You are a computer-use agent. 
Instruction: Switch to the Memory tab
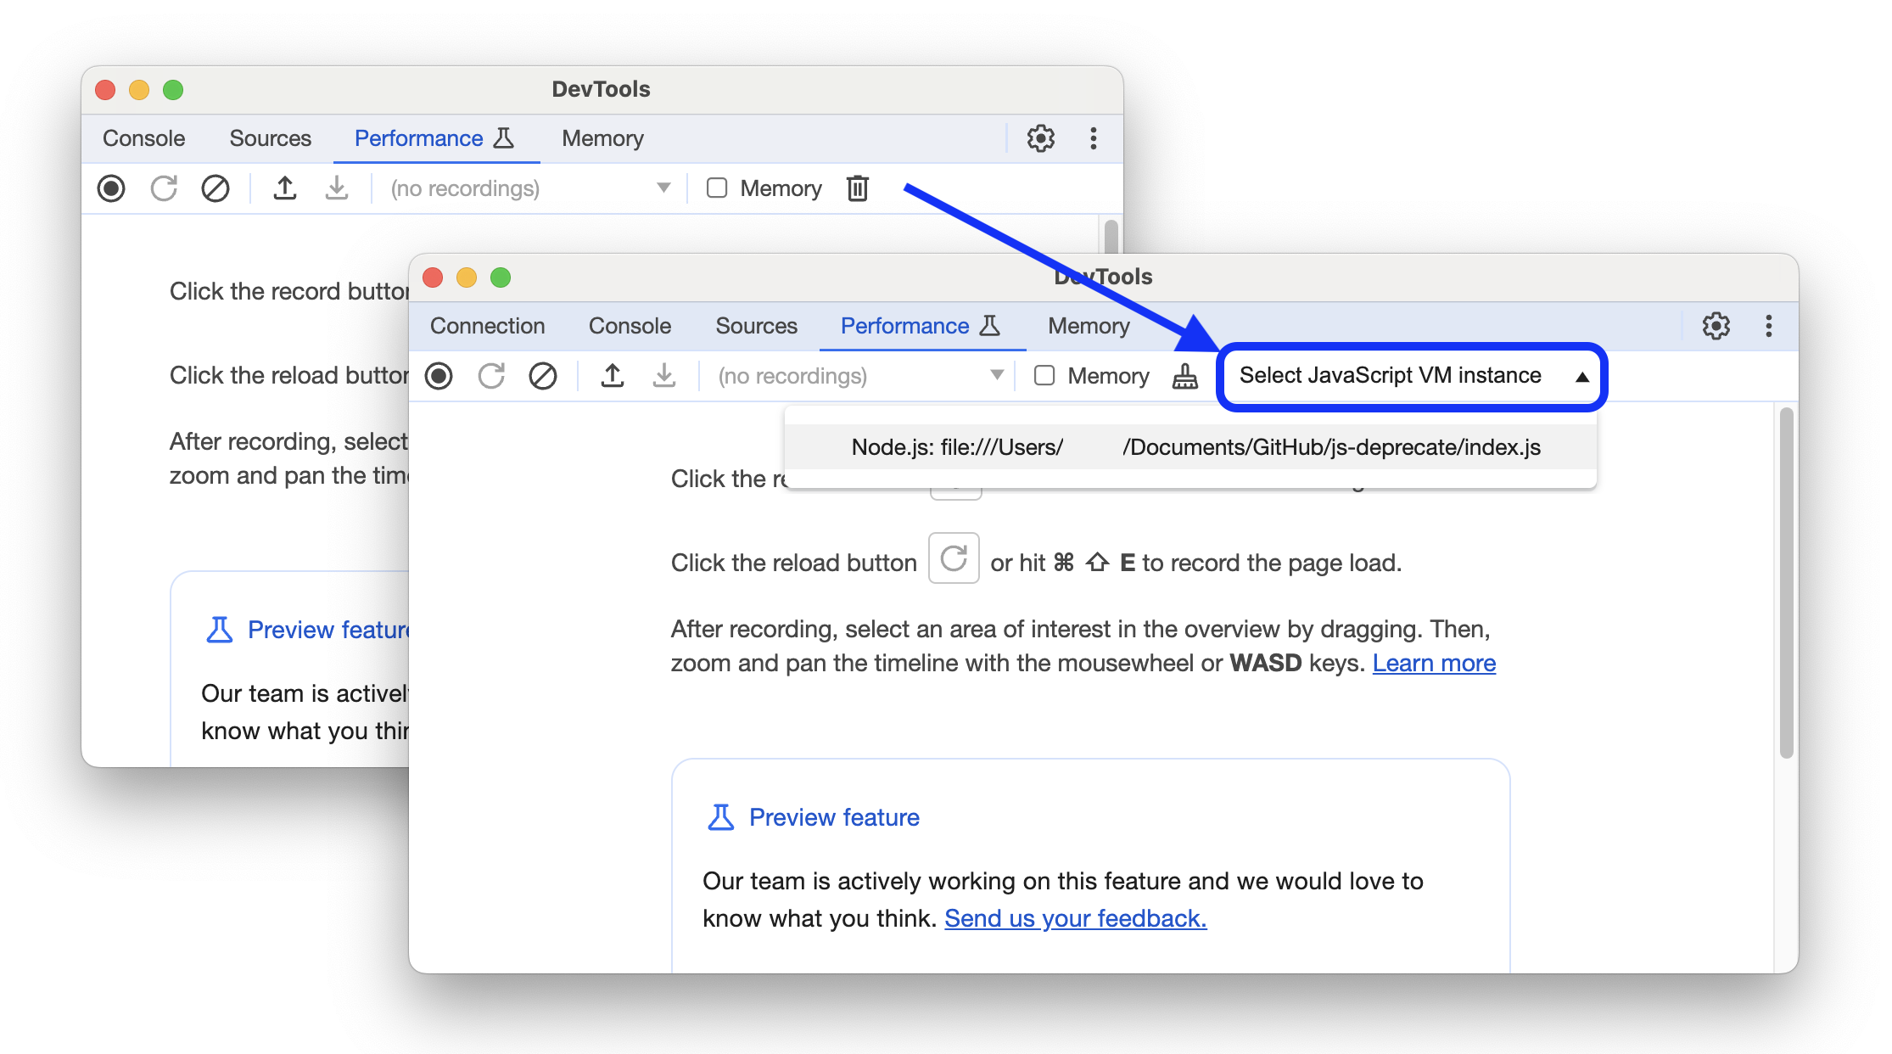1088,326
